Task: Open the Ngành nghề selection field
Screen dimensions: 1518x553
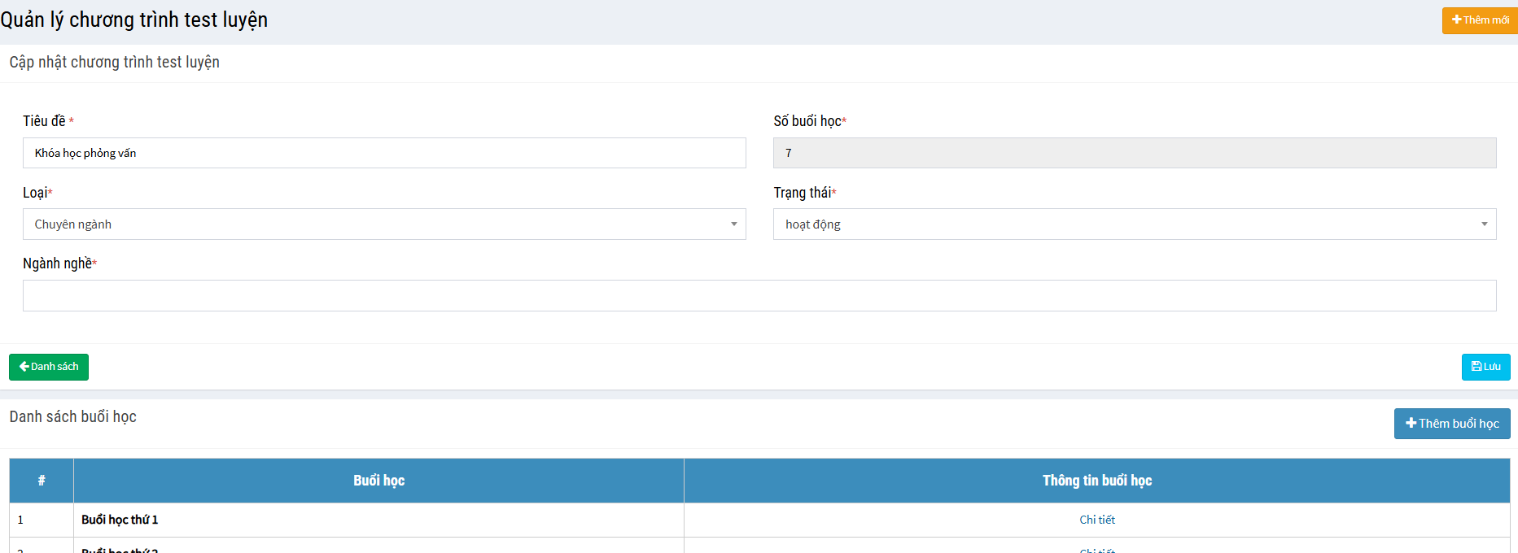Action: 759,296
